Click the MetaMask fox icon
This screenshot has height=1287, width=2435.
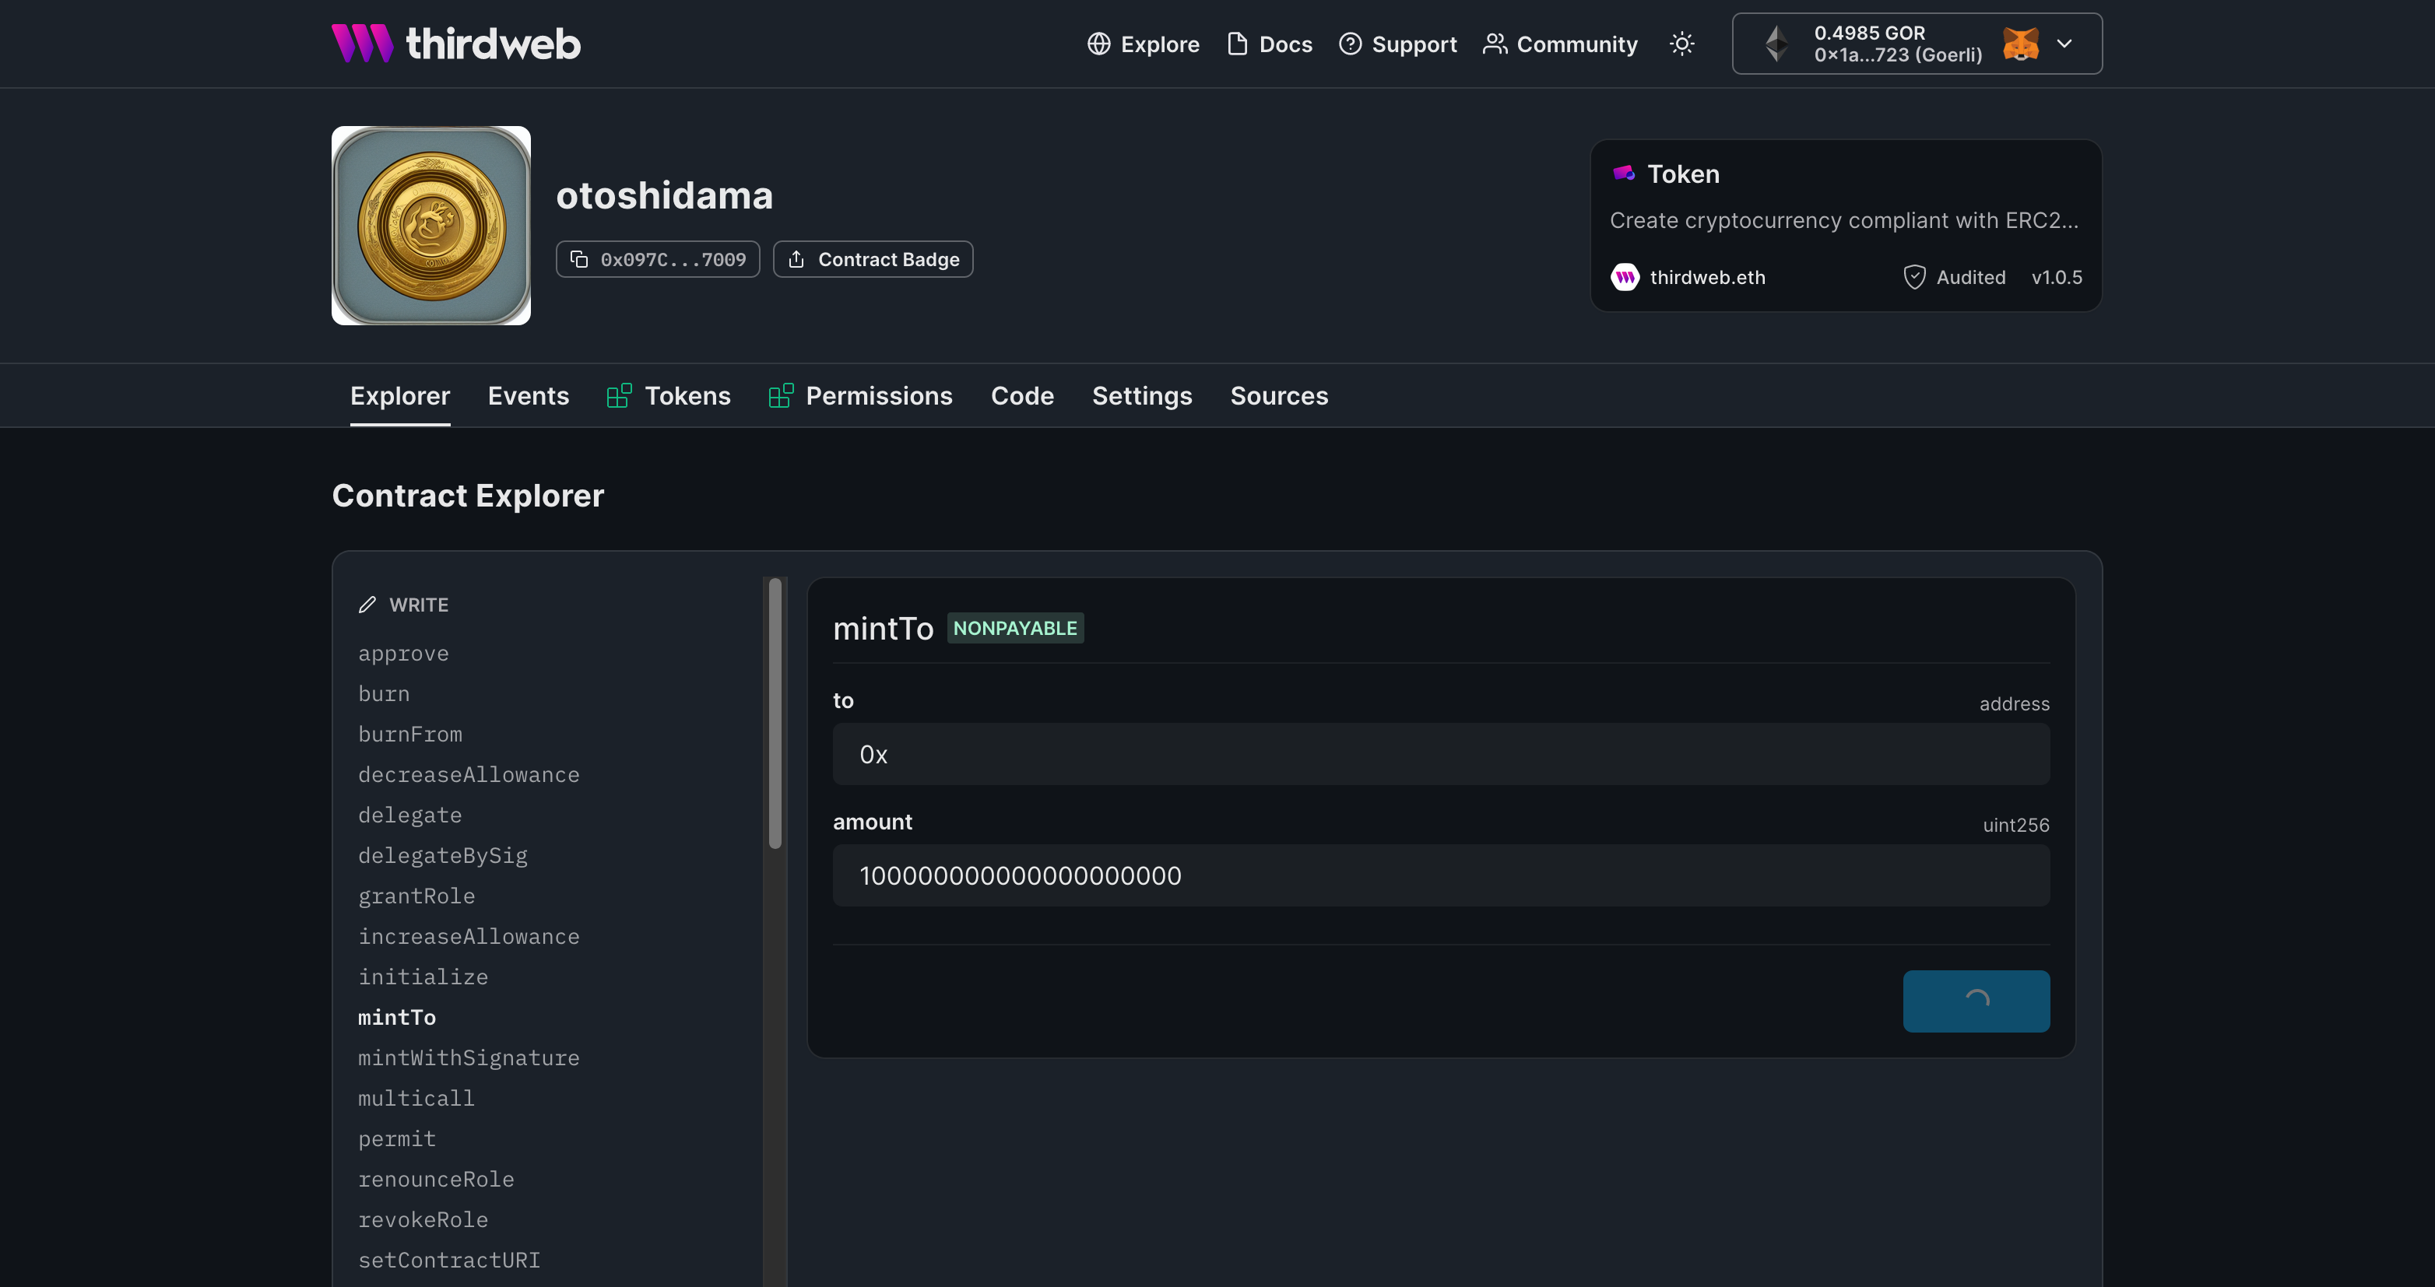(2020, 44)
